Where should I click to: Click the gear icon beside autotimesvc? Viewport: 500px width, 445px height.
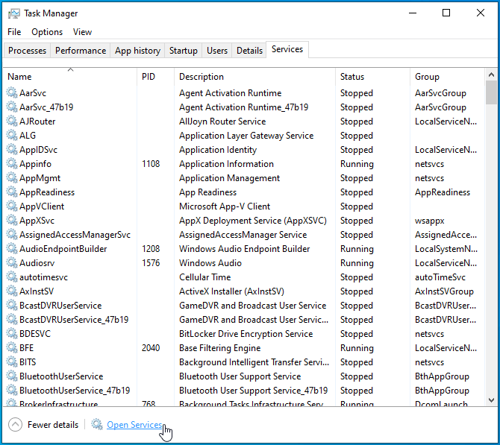(x=12, y=277)
